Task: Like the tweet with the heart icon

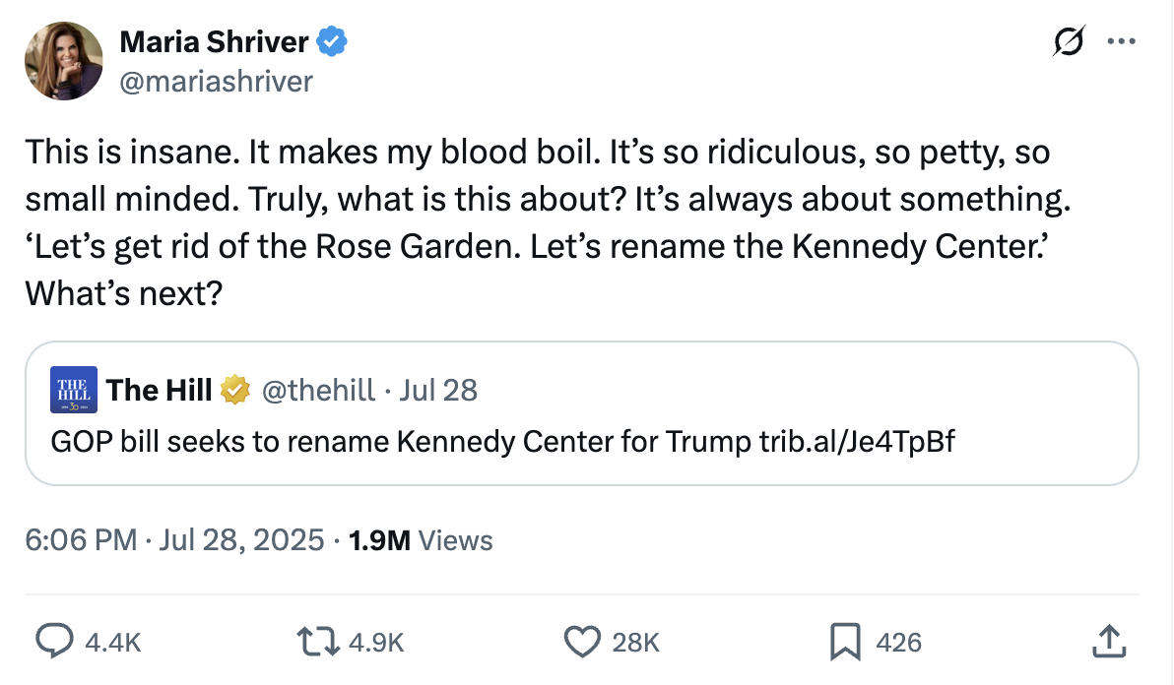Action: pos(581,642)
